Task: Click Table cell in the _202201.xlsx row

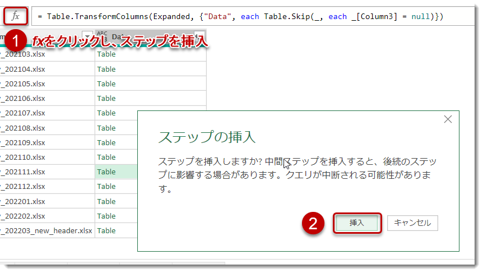Action: click(x=116, y=201)
